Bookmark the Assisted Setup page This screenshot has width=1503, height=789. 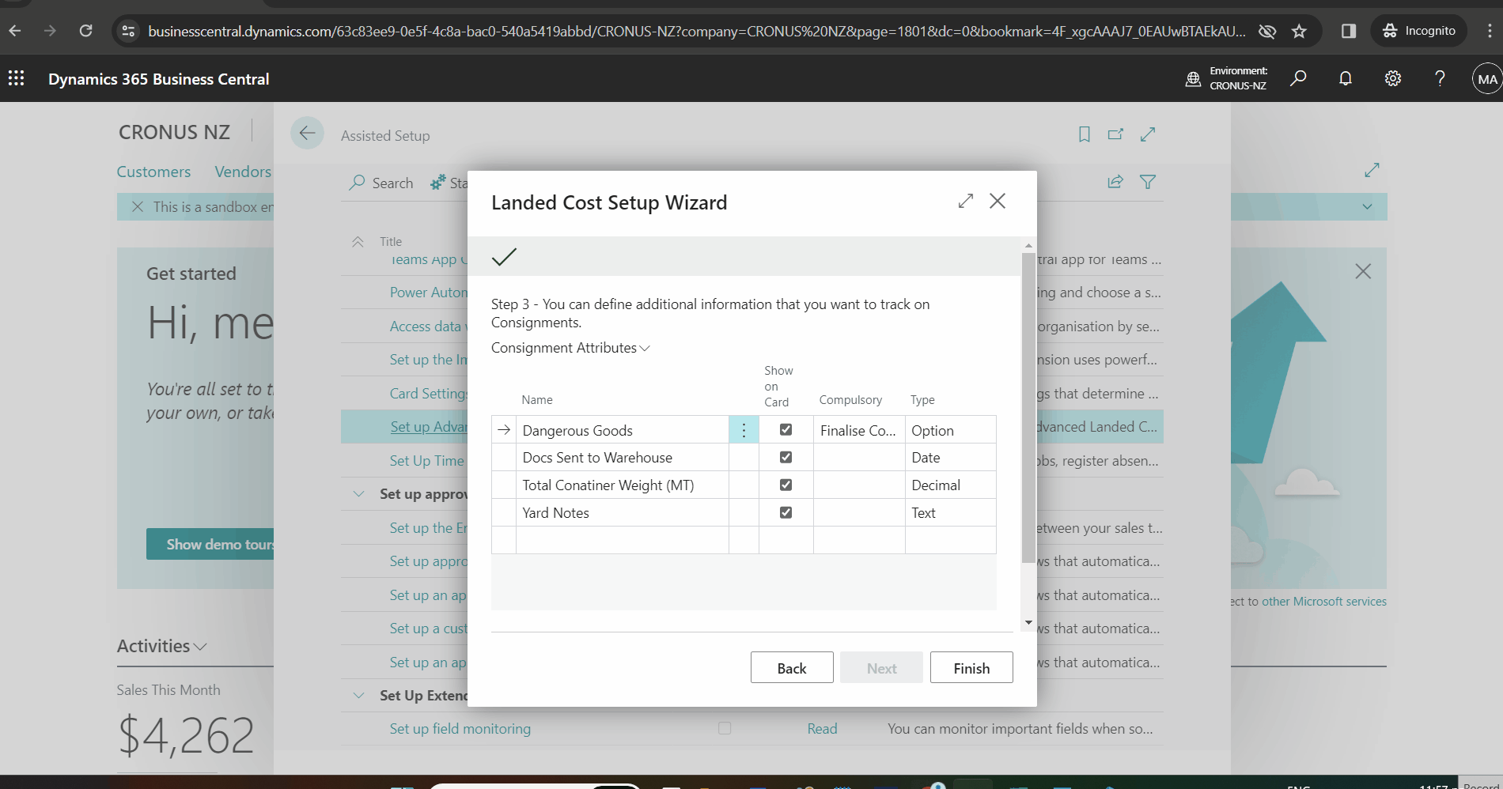[1085, 134]
